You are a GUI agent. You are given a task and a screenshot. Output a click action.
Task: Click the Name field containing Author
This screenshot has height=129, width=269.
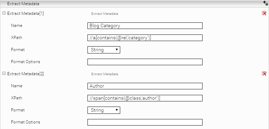[x=145, y=86]
